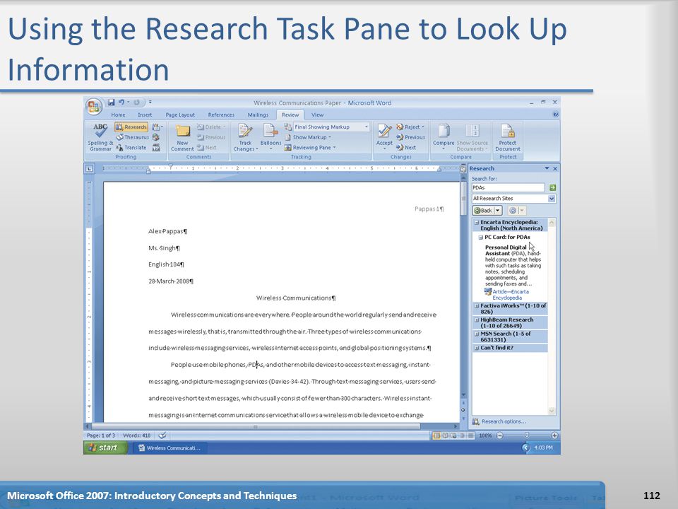Viewport: 678px width, 509px height.
Task: Click the Forward button in Research pane
Action: pyautogui.click(x=513, y=211)
